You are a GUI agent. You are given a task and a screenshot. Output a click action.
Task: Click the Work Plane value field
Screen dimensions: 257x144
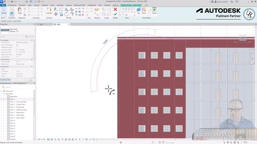[x=24, y=42]
